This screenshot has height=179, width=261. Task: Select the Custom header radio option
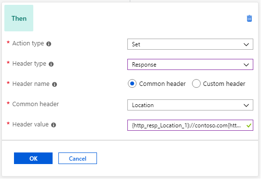[x=196, y=83]
